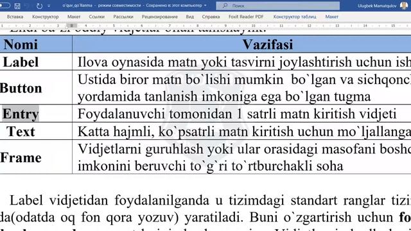Click the horizontal ruler at mark 7
Viewport: 411px width, 231px height.
tap(170, 26)
